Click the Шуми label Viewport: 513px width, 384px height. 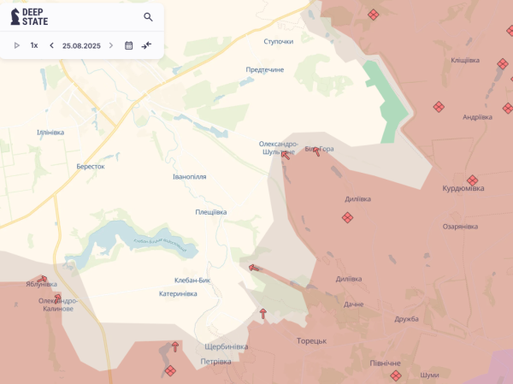tap(429, 375)
